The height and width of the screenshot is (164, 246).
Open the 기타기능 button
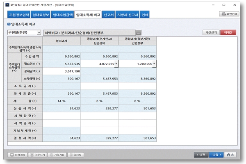pos(57,155)
